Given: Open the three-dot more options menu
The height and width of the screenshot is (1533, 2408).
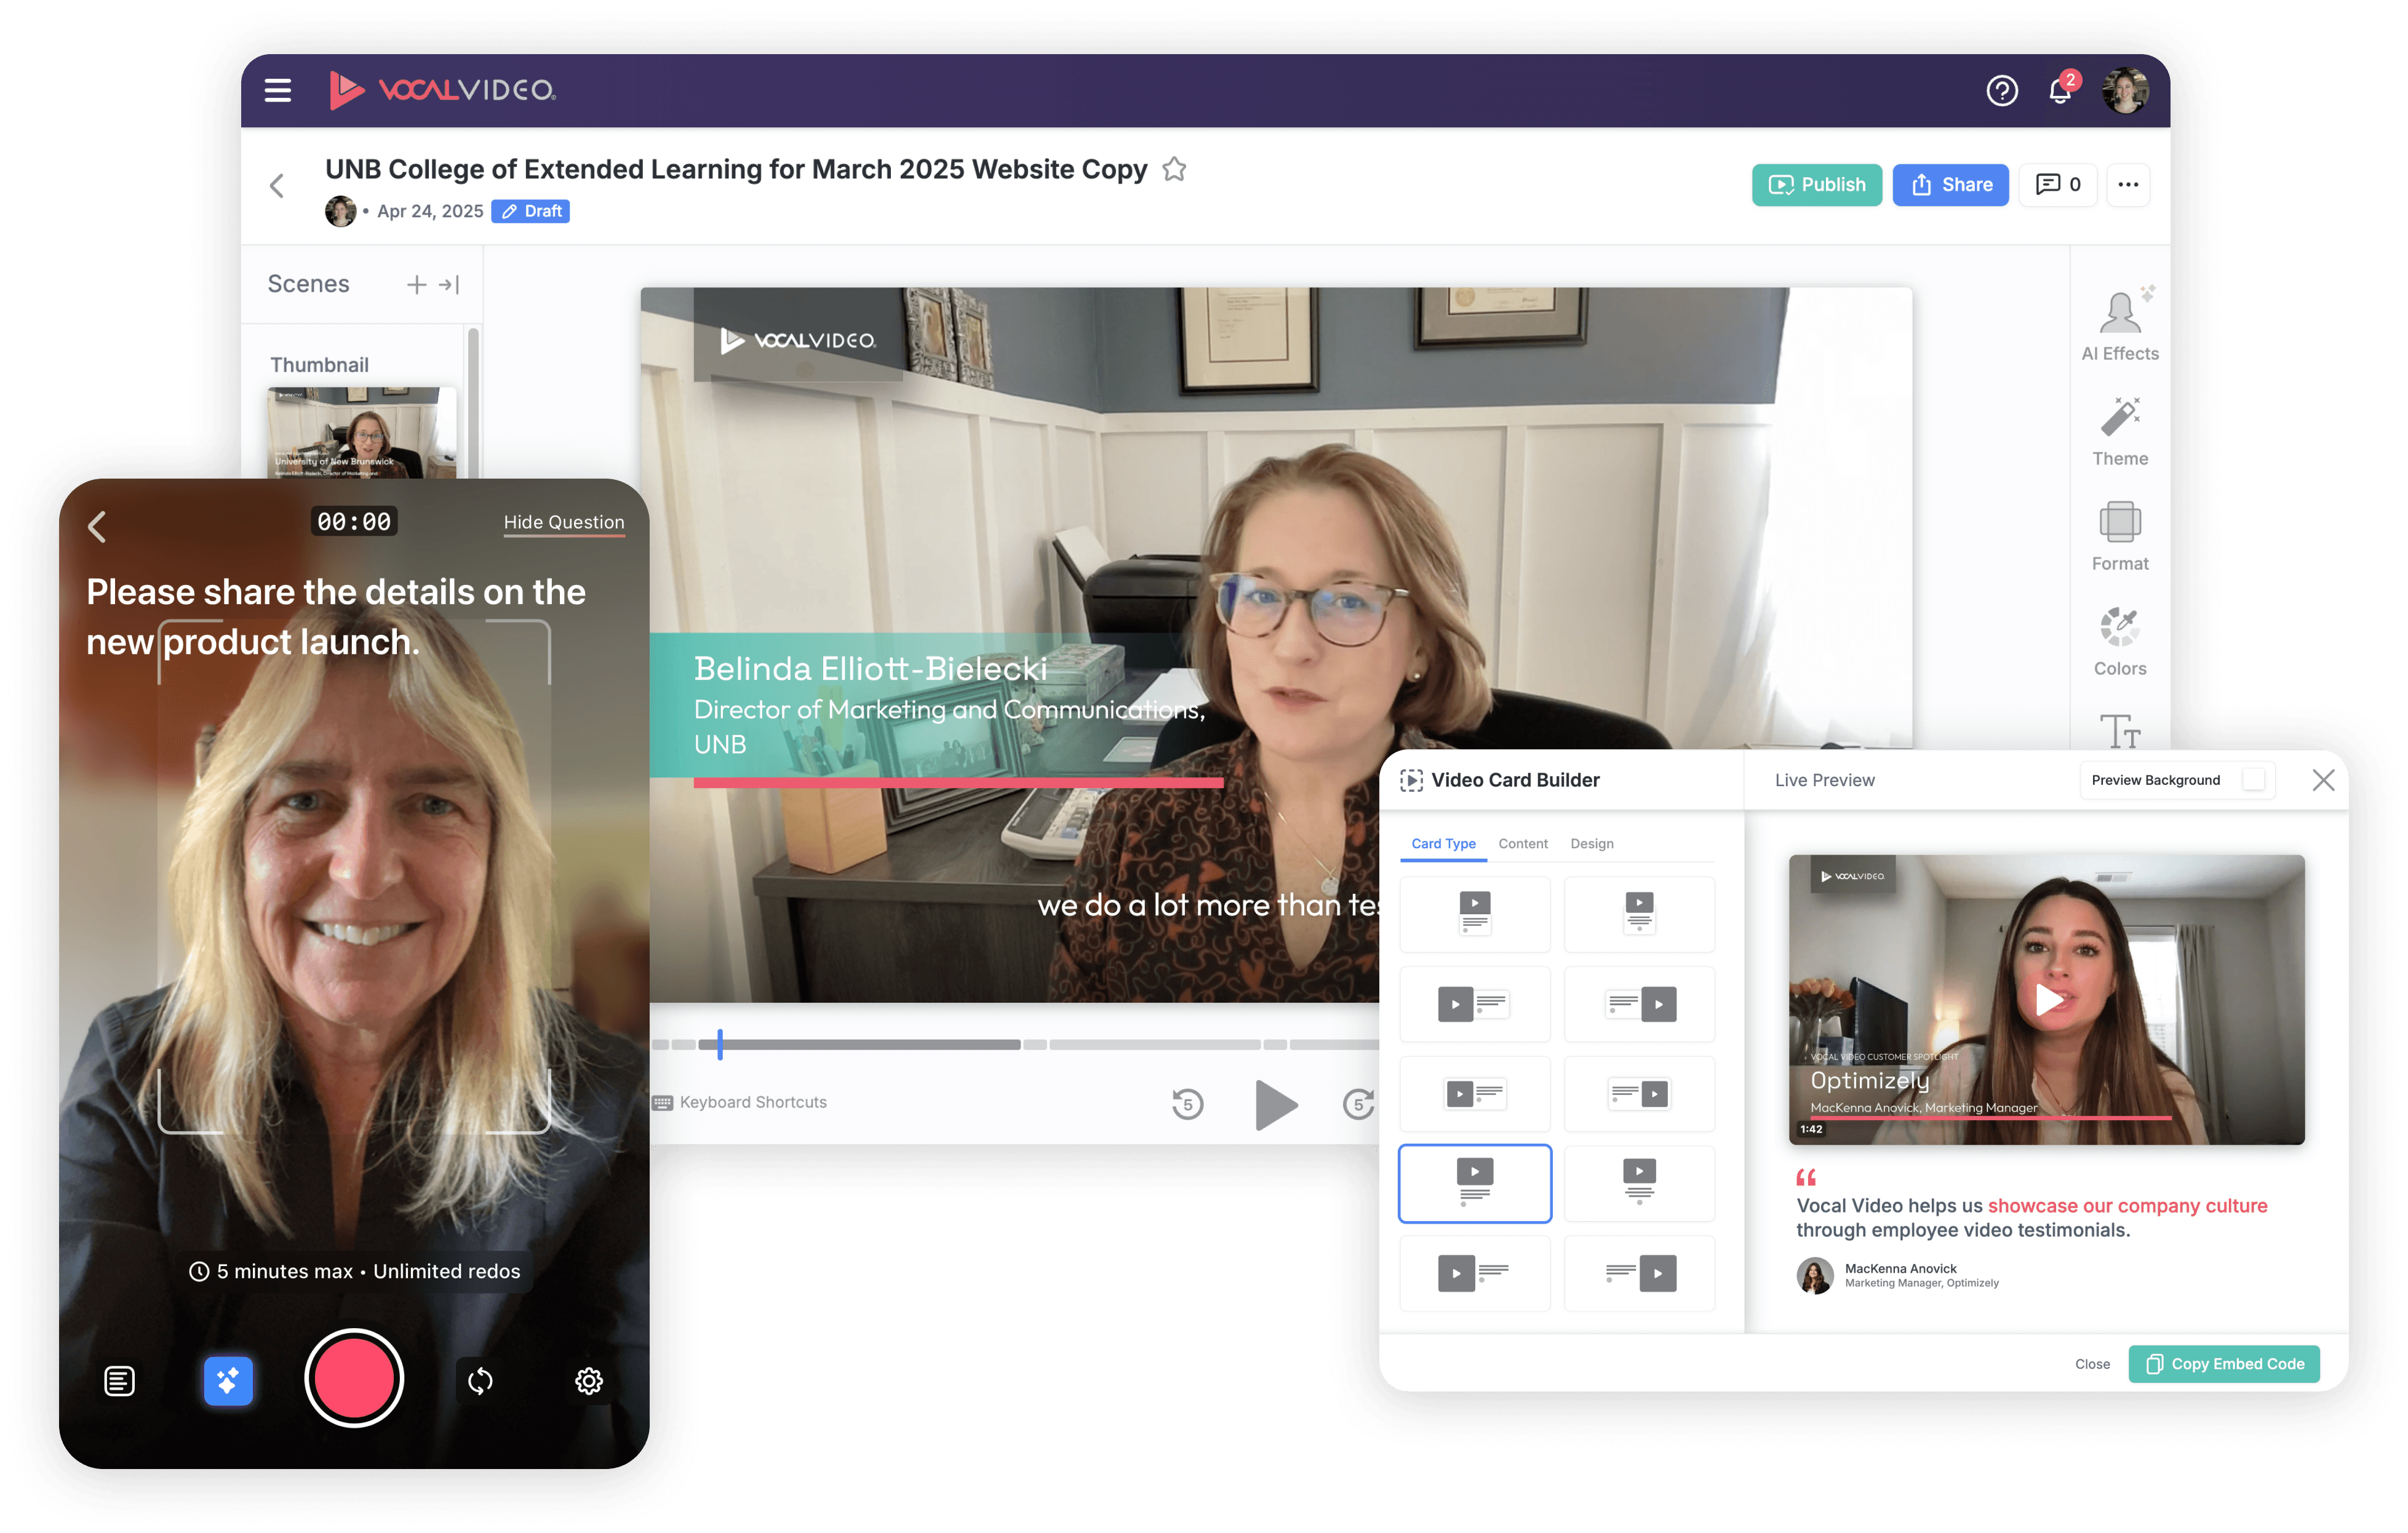Looking at the screenshot, I should (x=2128, y=185).
